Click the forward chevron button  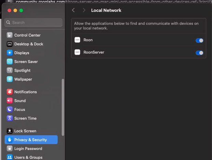[84, 10]
